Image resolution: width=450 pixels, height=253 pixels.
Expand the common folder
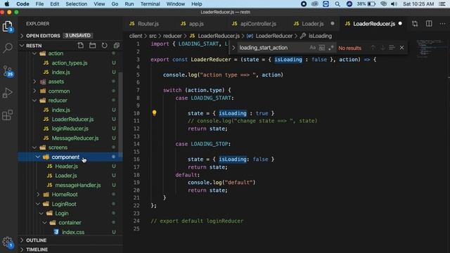point(34,91)
